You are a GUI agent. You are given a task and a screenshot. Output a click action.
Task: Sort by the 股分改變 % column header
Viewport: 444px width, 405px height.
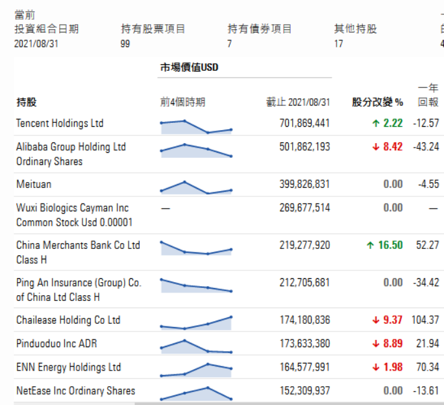(x=377, y=102)
